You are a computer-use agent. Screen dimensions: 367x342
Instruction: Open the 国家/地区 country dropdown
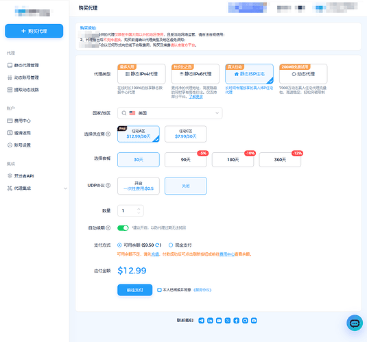tap(170, 113)
